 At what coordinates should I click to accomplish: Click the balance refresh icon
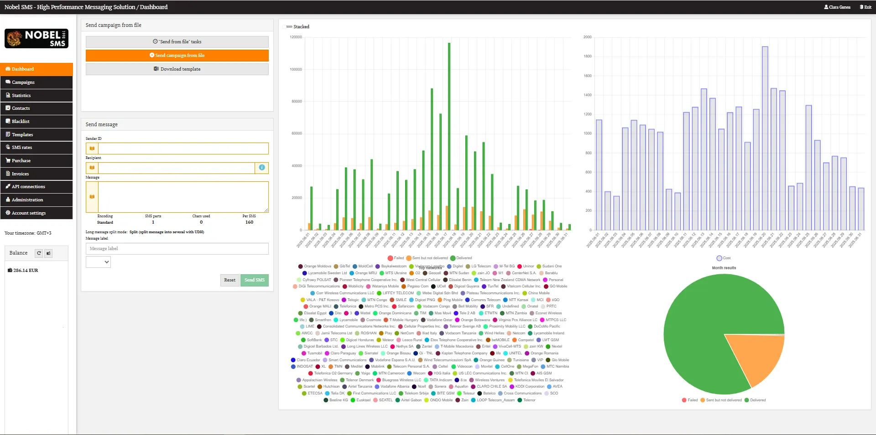pos(39,253)
